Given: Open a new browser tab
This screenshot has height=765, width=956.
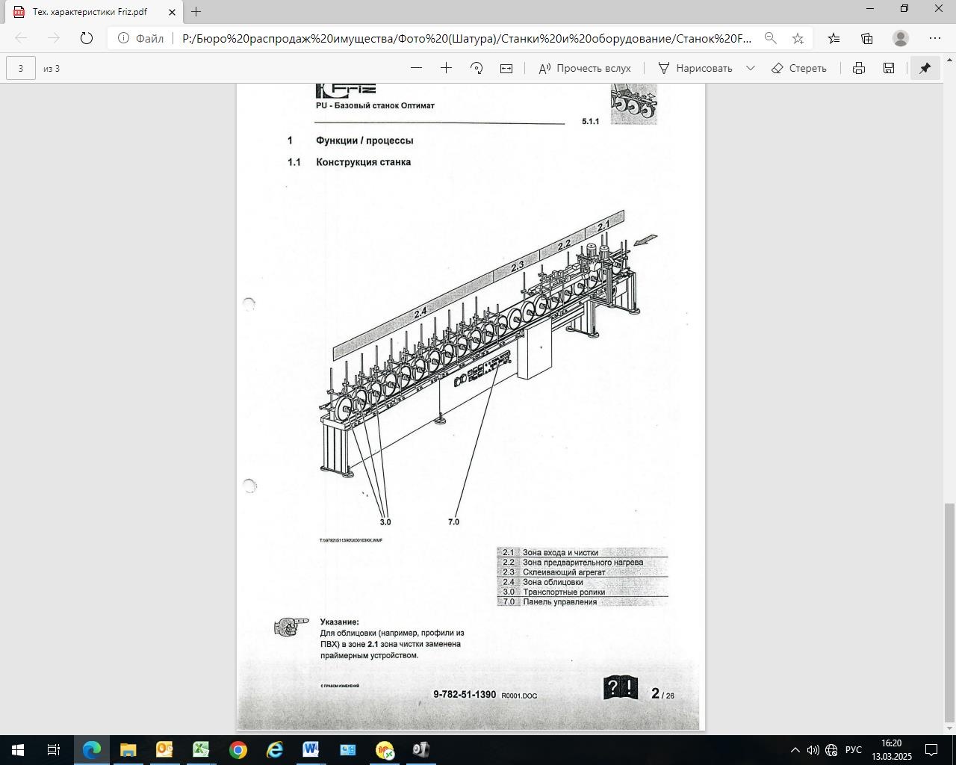Looking at the screenshot, I should (x=196, y=12).
